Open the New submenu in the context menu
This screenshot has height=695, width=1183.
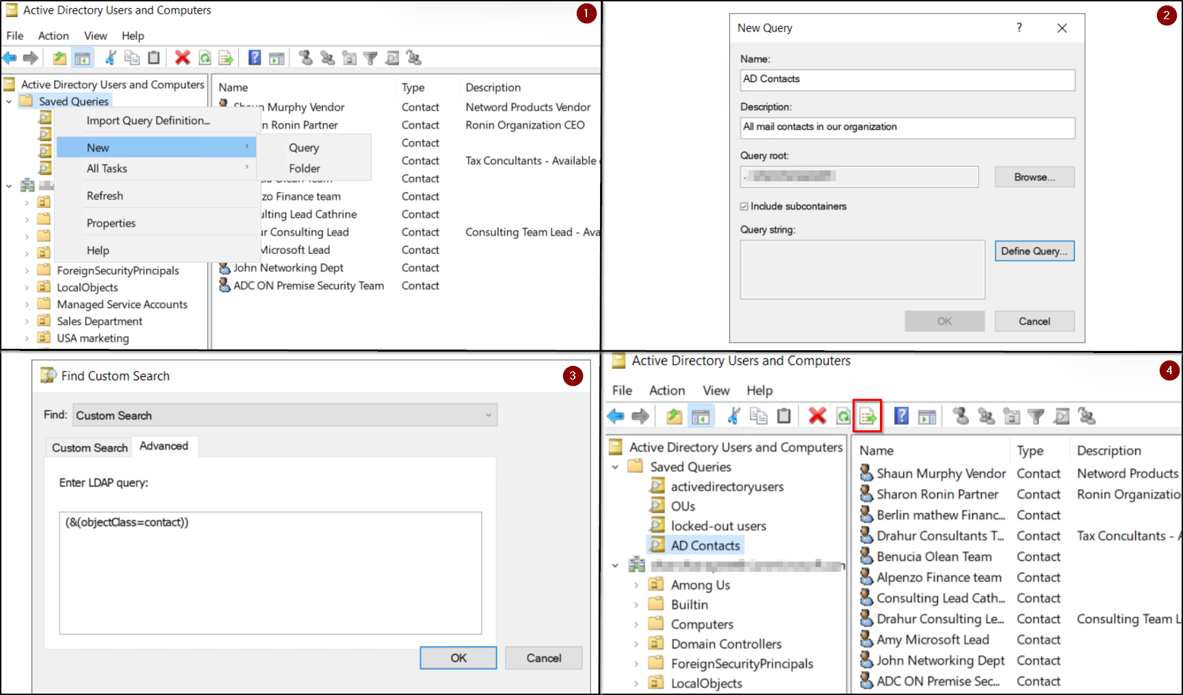[x=98, y=147]
